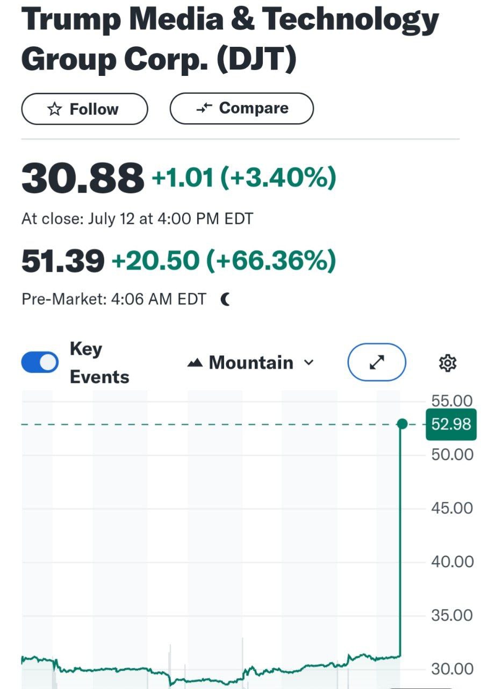The image size is (481, 689).
Task: Click the green price dot on chart
Action: (x=401, y=424)
